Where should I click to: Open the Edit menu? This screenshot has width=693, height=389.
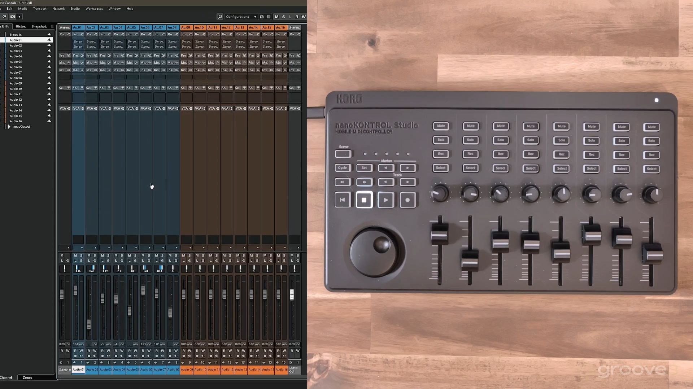9,9
